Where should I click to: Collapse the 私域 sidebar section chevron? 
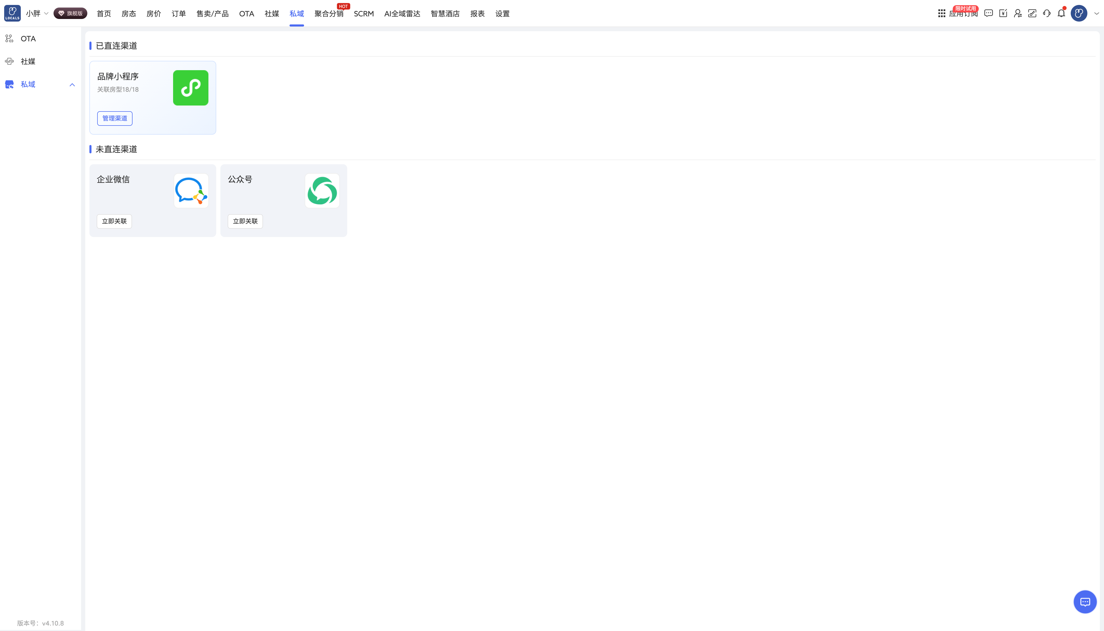click(x=72, y=84)
